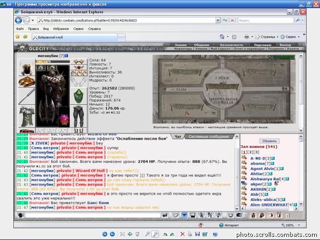Click the zoom in magnifier in picture viewer
320x240 pixels.
pyautogui.click(x=147, y=234)
